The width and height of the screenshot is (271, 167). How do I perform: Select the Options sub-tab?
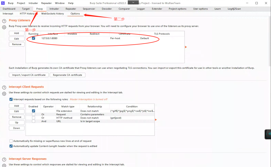pyautogui.click(x=75, y=14)
